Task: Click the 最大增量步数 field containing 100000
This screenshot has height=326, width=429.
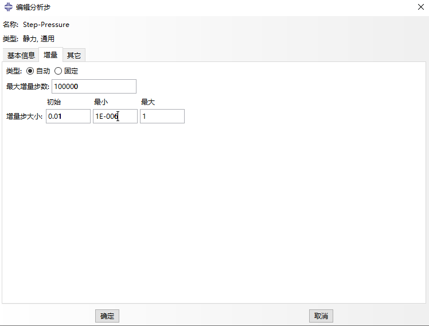Action: pyautogui.click(x=94, y=86)
